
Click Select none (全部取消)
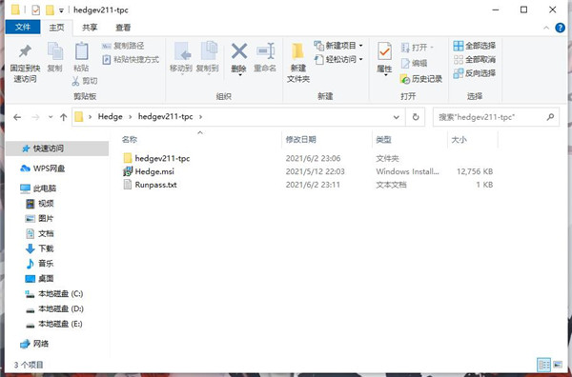[x=474, y=59]
